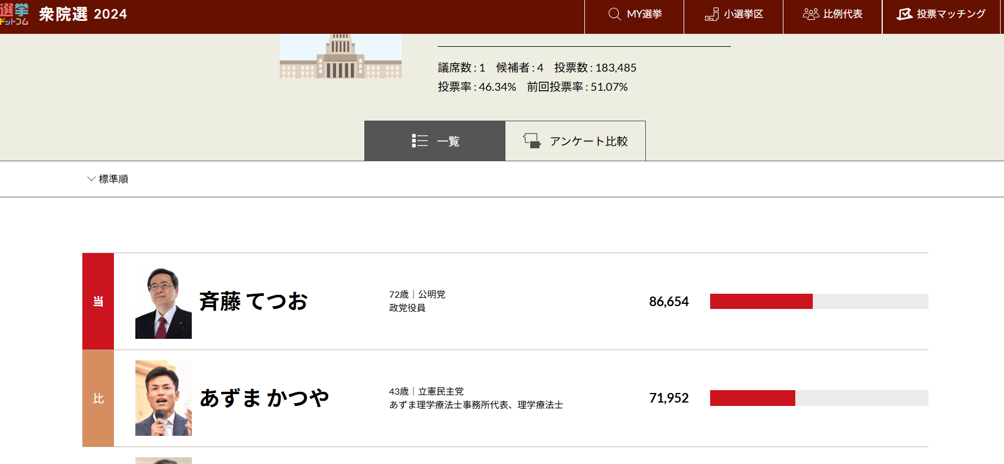This screenshot has width=1004, height=464.
Task: Click the parliament building illustration
Action: [340, 56]
